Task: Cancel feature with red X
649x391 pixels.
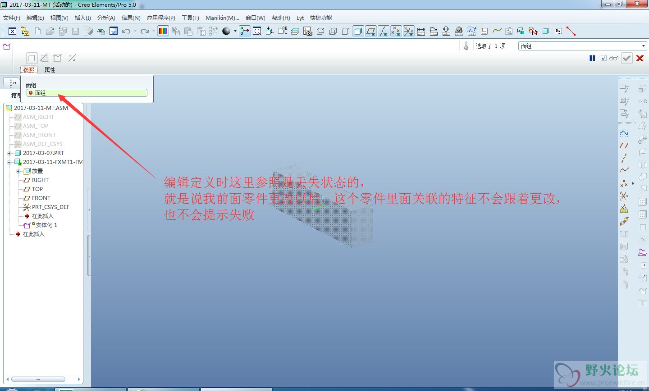Action: click(x=640, y=58)
